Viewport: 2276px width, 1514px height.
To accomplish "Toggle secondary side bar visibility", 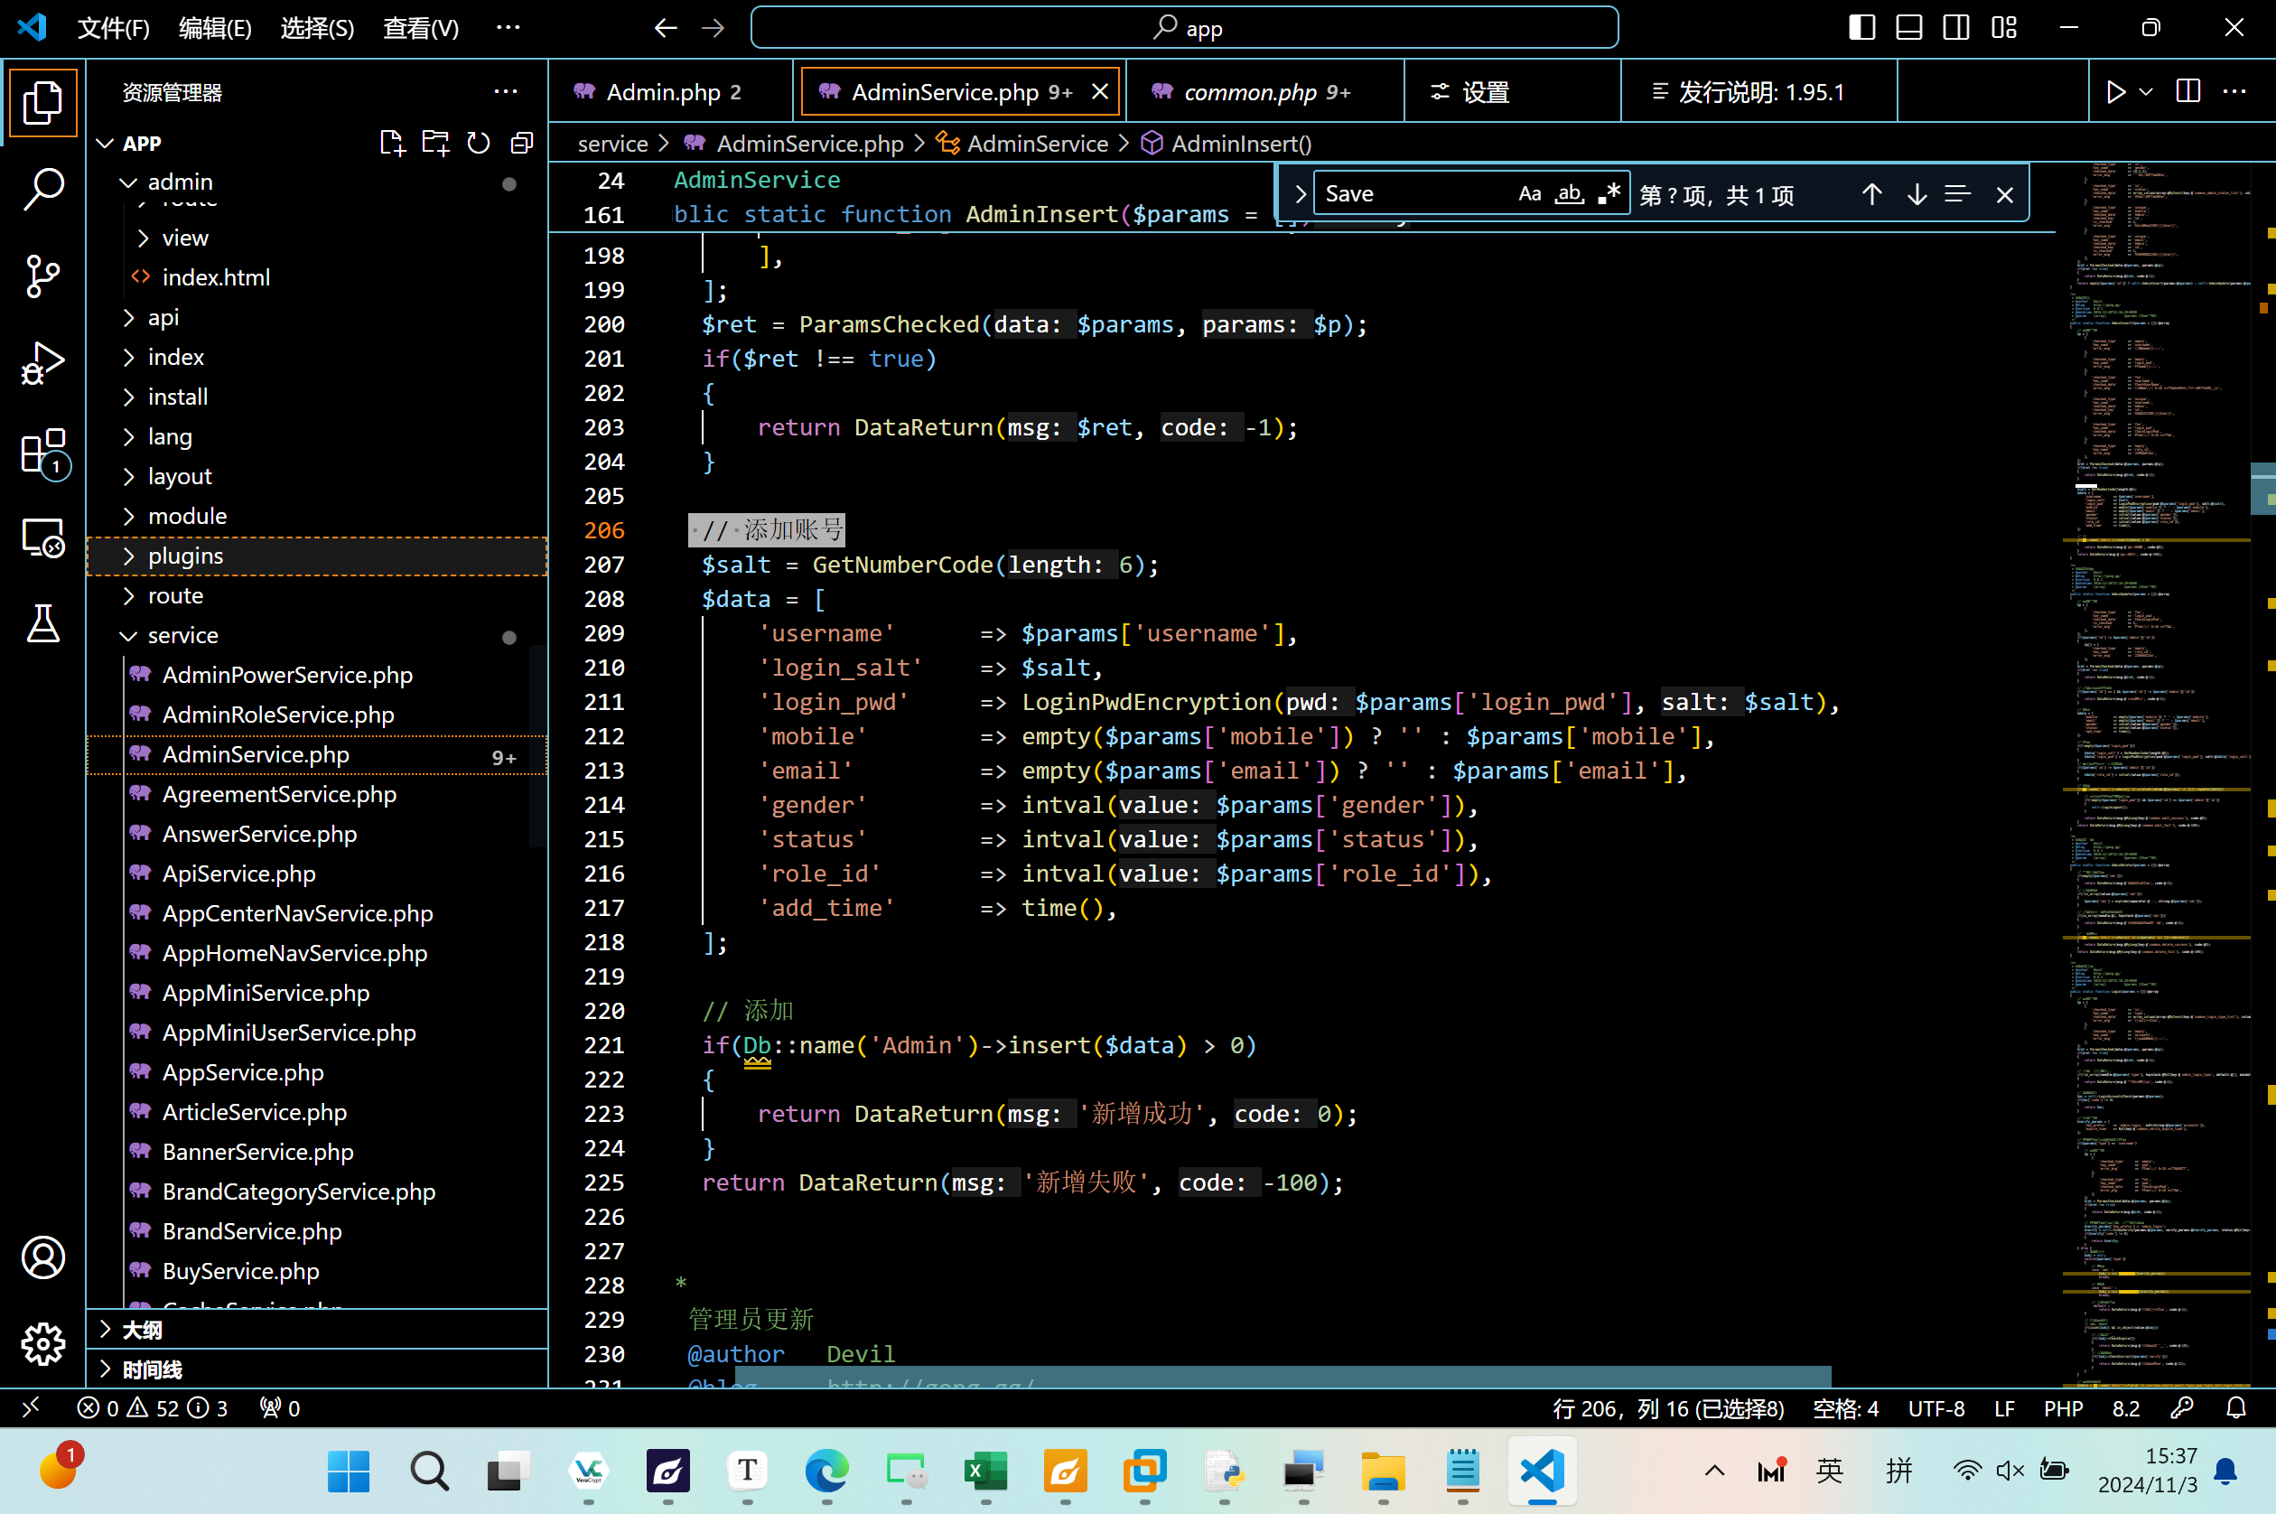I will 1956,28.
